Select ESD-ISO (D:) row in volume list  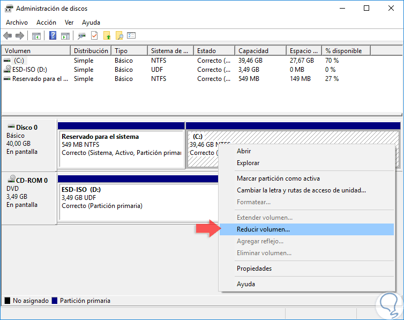29,70
